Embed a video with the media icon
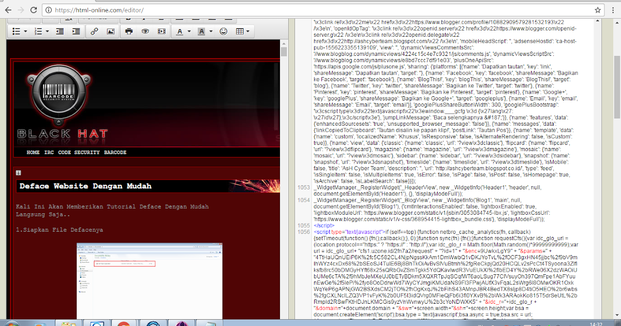Viewport: 621px width, 326px height. click(162, 31)
